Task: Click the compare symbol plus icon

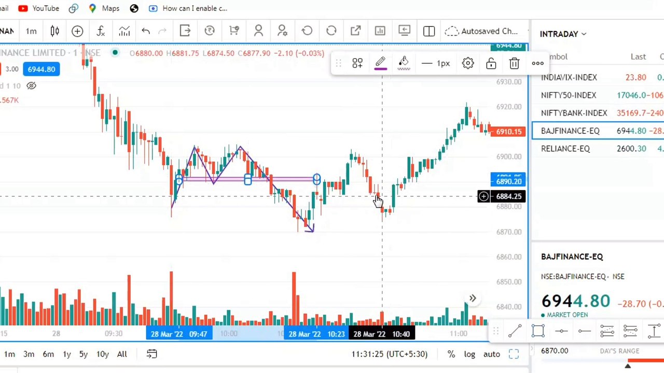Action: click(77, 31)
